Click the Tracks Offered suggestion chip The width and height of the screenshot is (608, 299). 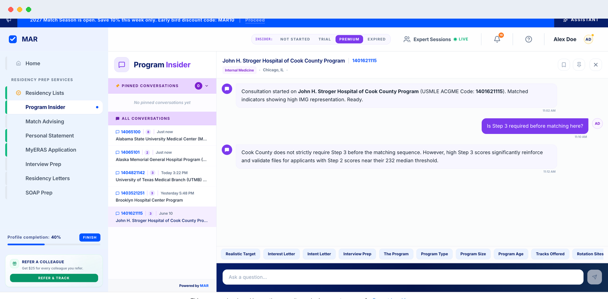click(550, 254)
